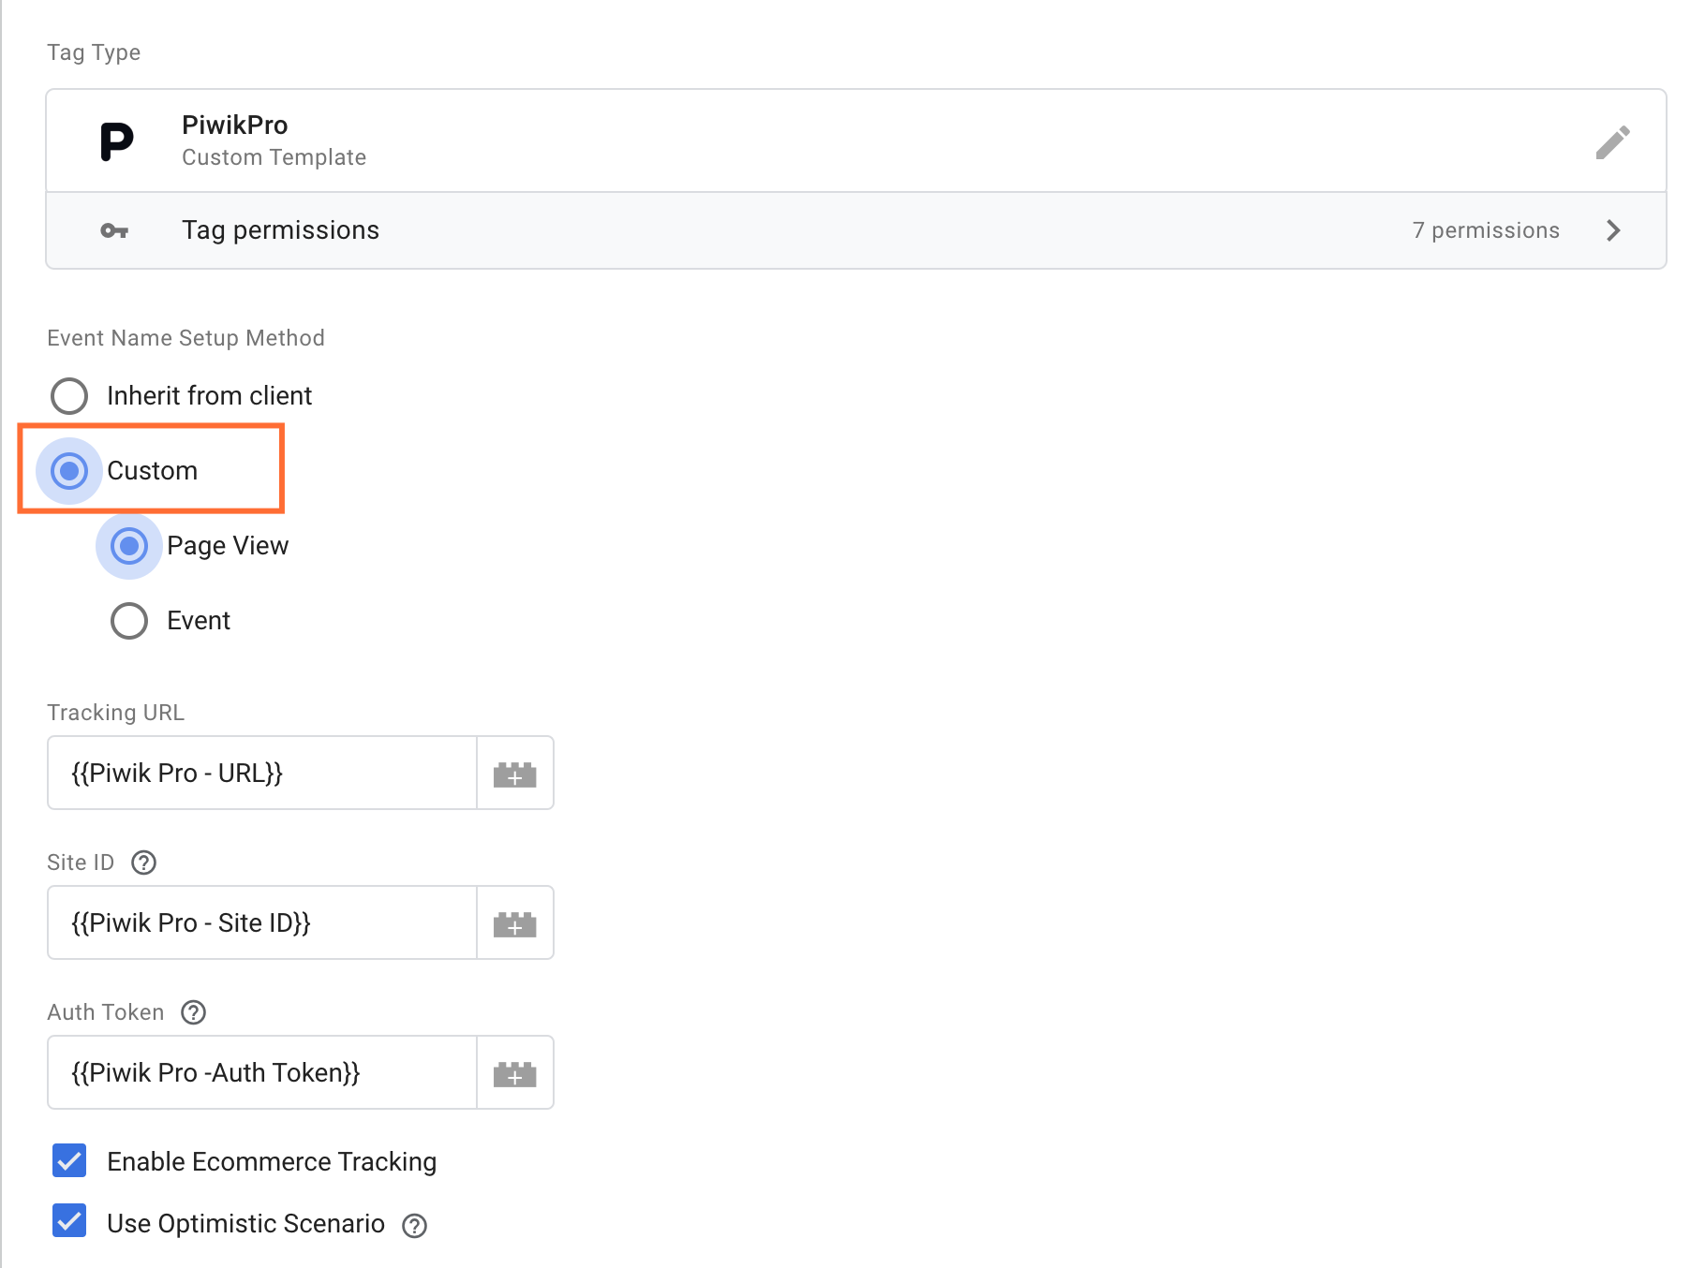Viewport: 1705px width, 1268px height.
Task: Click the Tracking URL input field
Action: click(262, 773)
